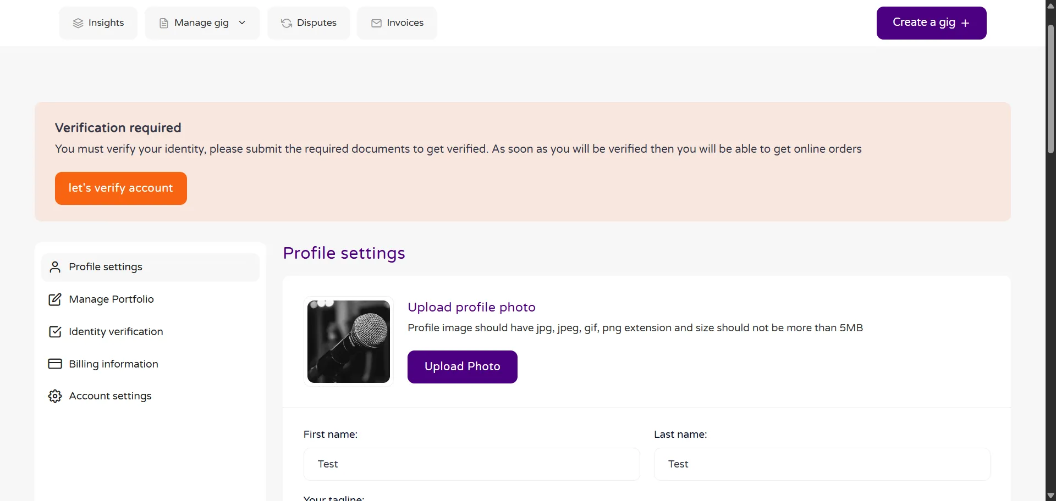Click the Upload Photo button
The height and width of the screenshot is (501, 1056).
tap(462, 367)
